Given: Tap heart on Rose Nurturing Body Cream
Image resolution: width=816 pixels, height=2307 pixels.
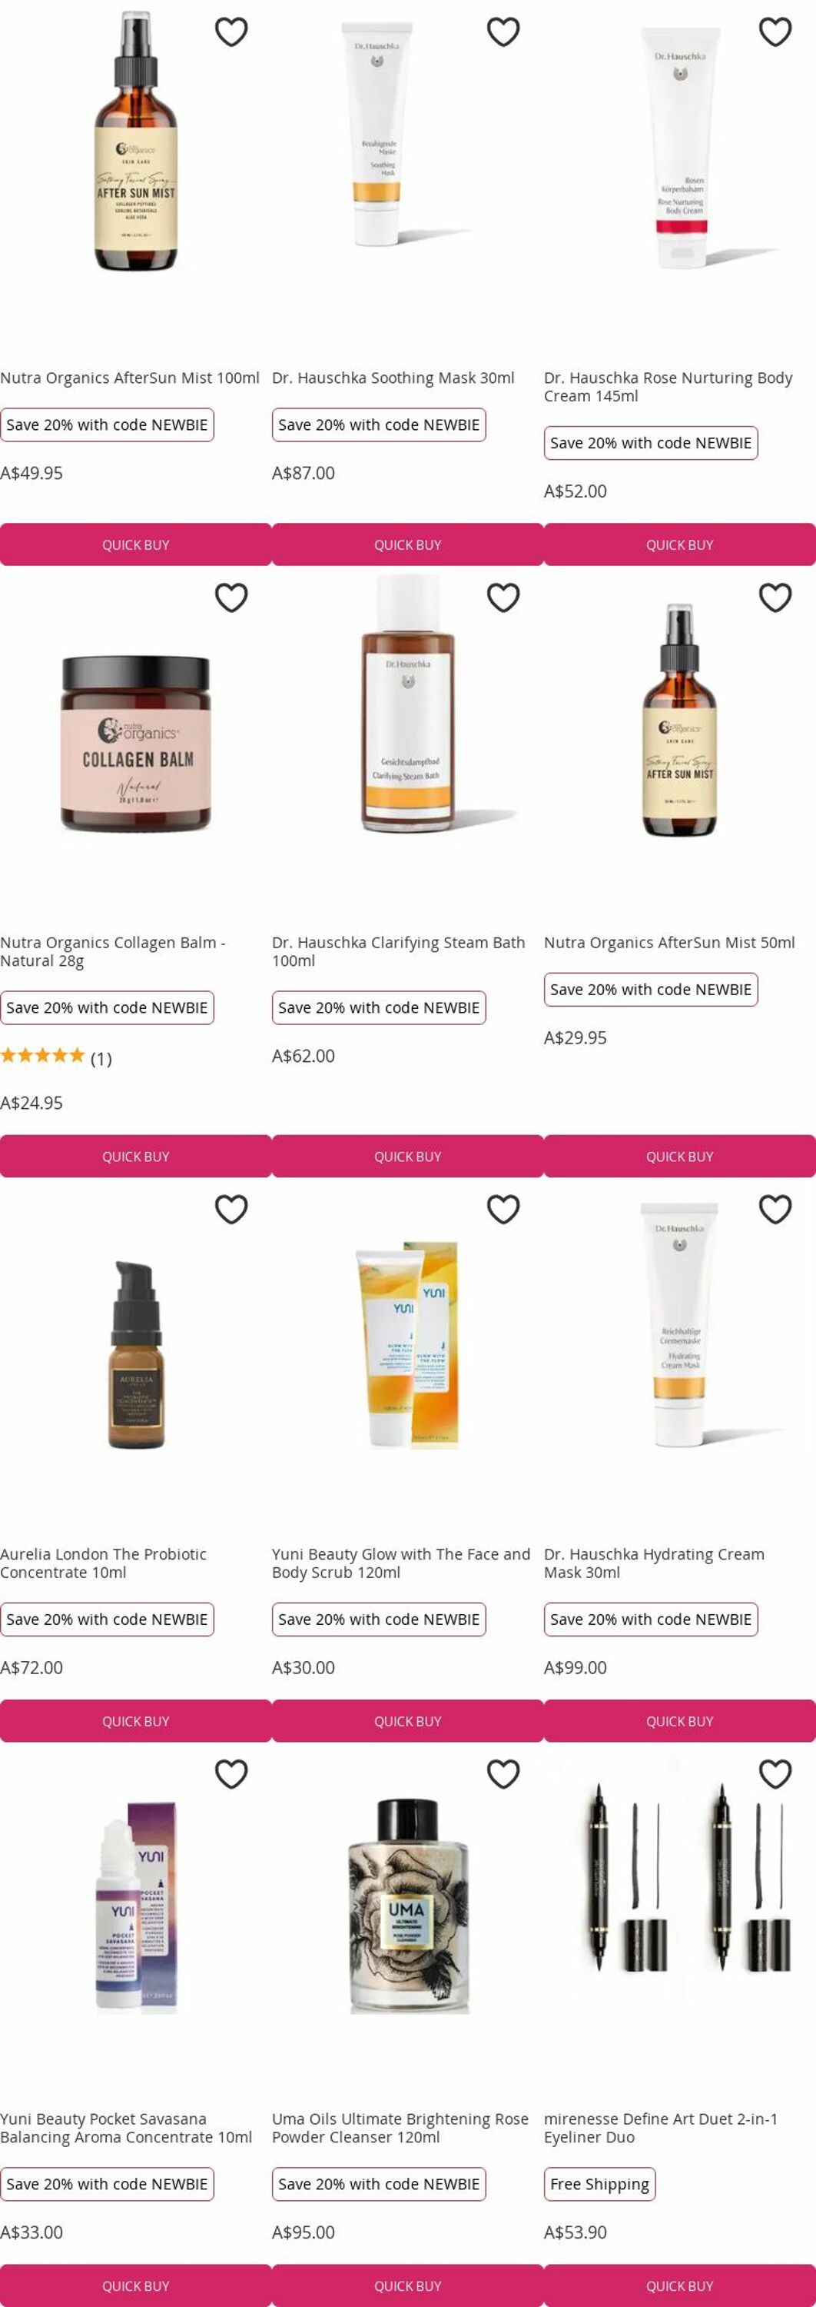Looking at the screenshot, I should click(775, 32).
